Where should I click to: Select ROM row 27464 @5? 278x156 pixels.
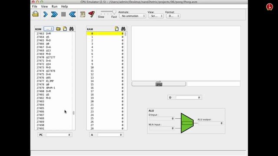tap(53, 37)
